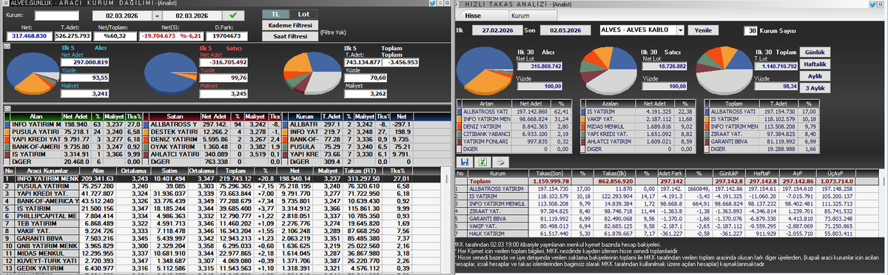Screen dimensions: 888x275
Task: Select Haftalık period in takas analysis
Action: point(814,64)
